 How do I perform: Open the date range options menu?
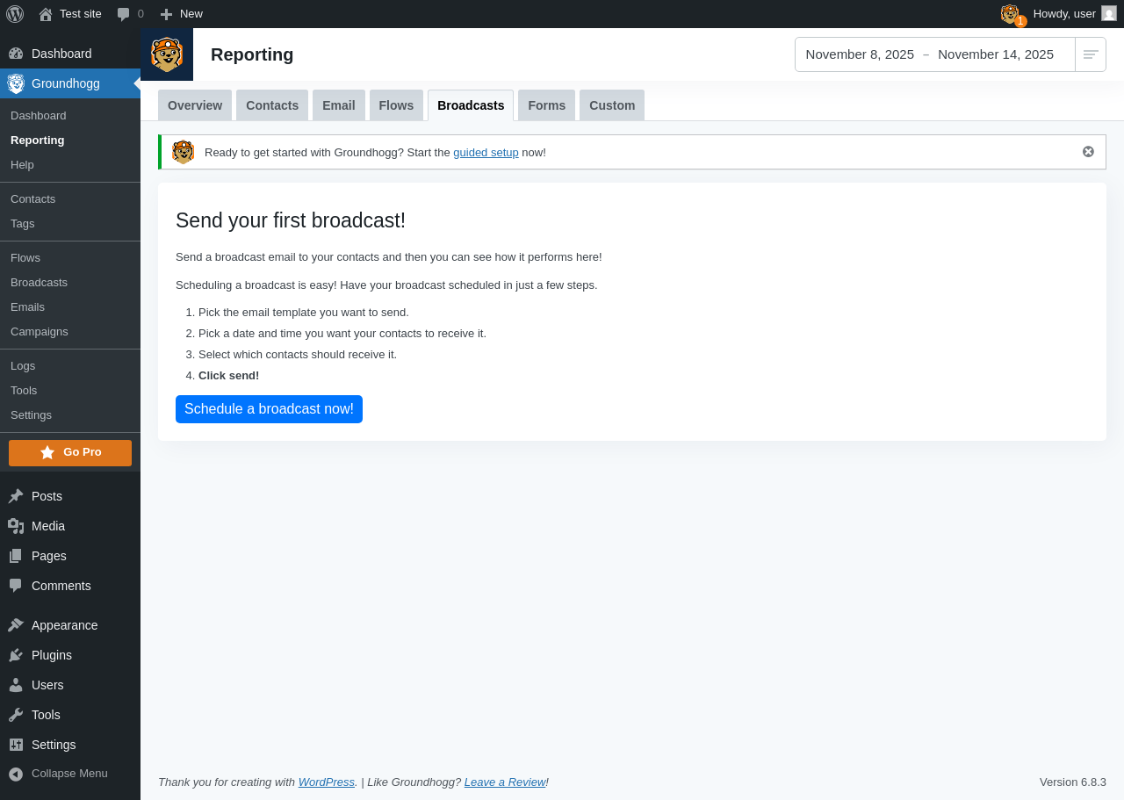[1091, 54]
